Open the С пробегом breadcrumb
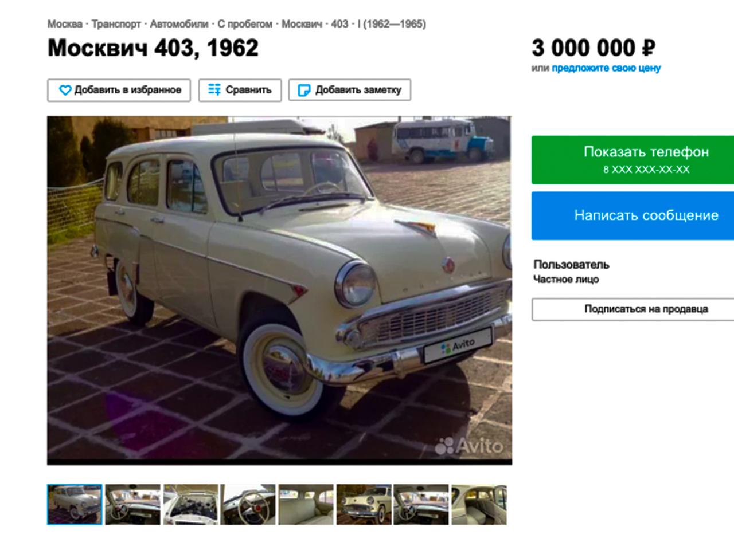The image size is (734, 550). coord(245,24)
